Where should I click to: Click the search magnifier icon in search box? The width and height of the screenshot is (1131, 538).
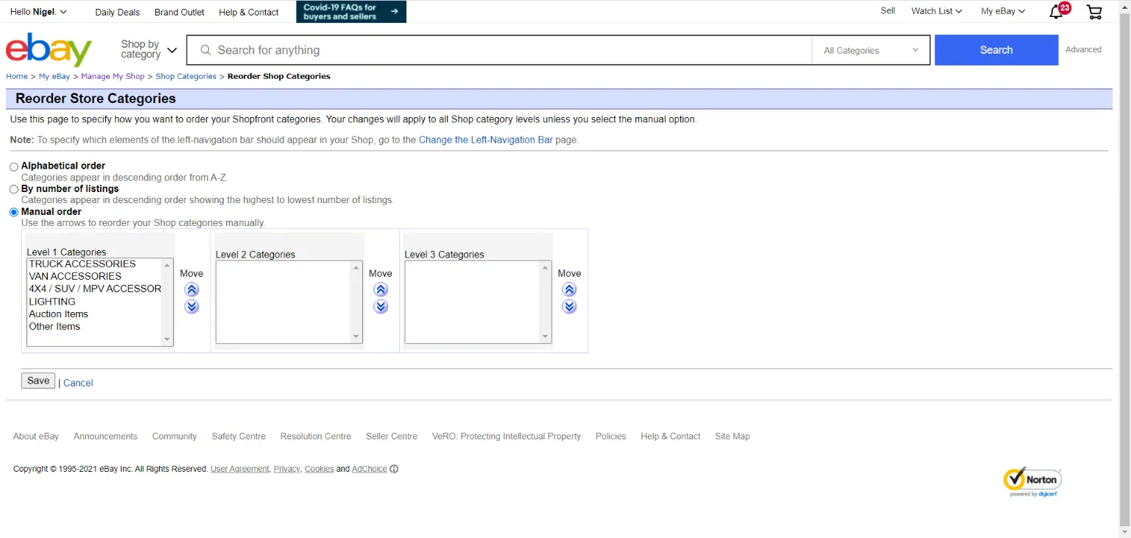[x=205, y=50]
